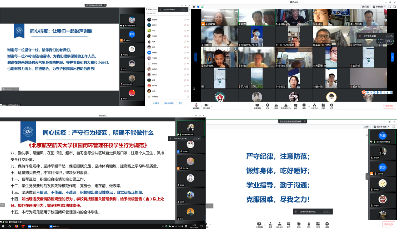Click the Raise Hand (举手) icon
This screenshot has width=397, height=229.
pos(308,224)
